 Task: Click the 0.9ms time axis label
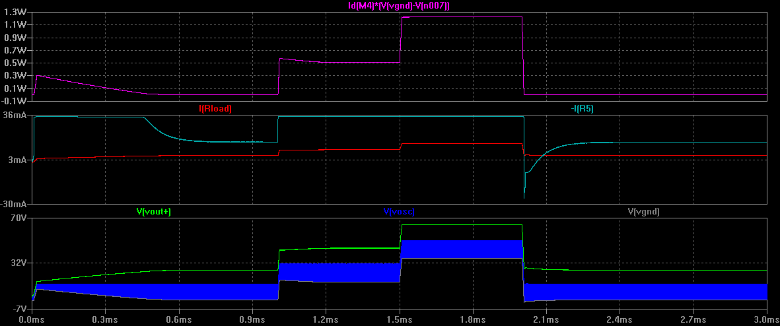(252, 318)
